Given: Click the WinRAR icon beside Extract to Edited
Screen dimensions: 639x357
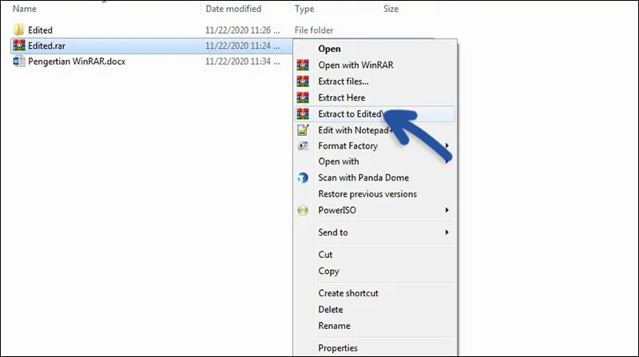Looking at the screenshot, I should point(303,113).
